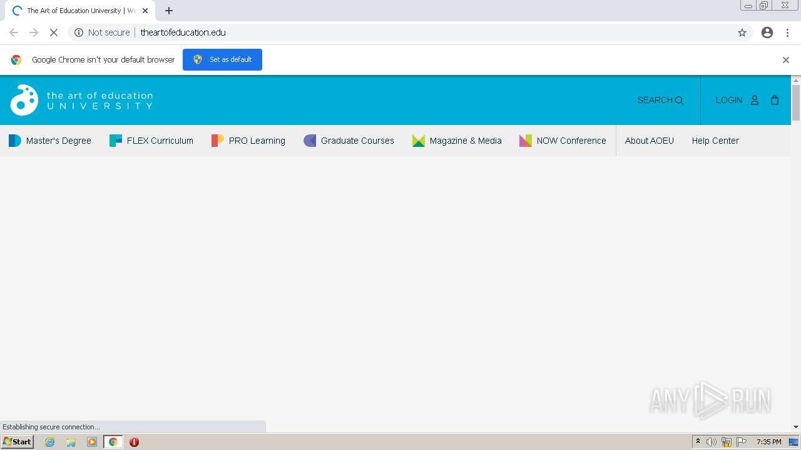801x450 pixels.
Task: Open the site search magnifier icon
Action: click(x=679, y=101)
